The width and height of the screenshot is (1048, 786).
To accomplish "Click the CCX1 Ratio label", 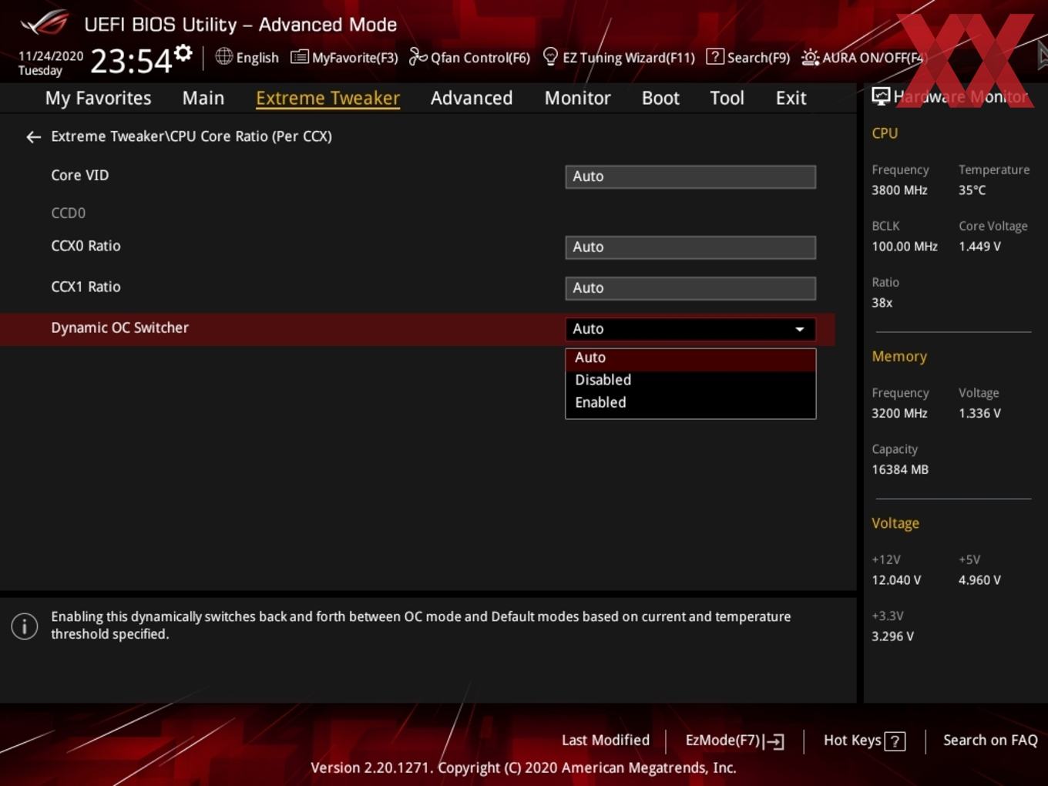I will pos(86,287).
